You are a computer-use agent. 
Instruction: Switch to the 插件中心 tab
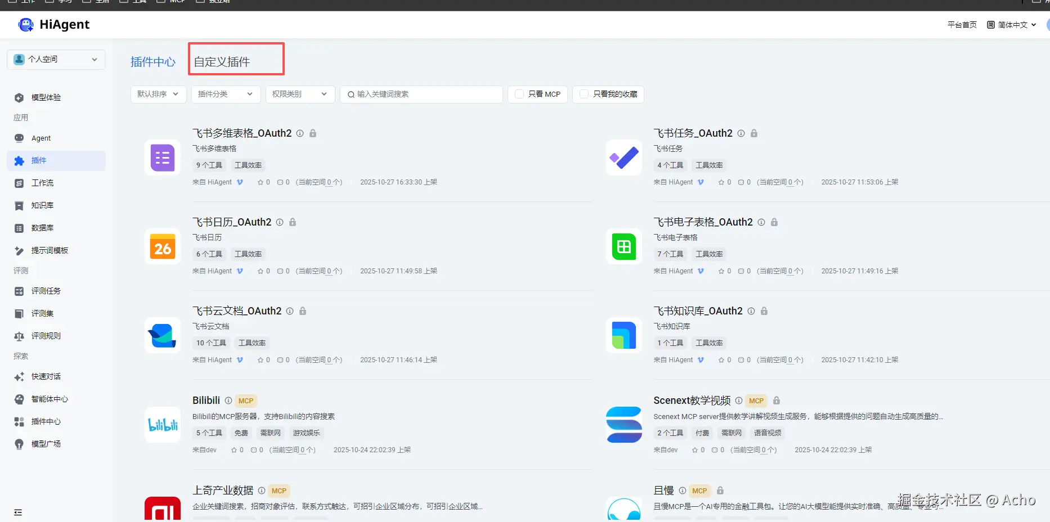153,62
